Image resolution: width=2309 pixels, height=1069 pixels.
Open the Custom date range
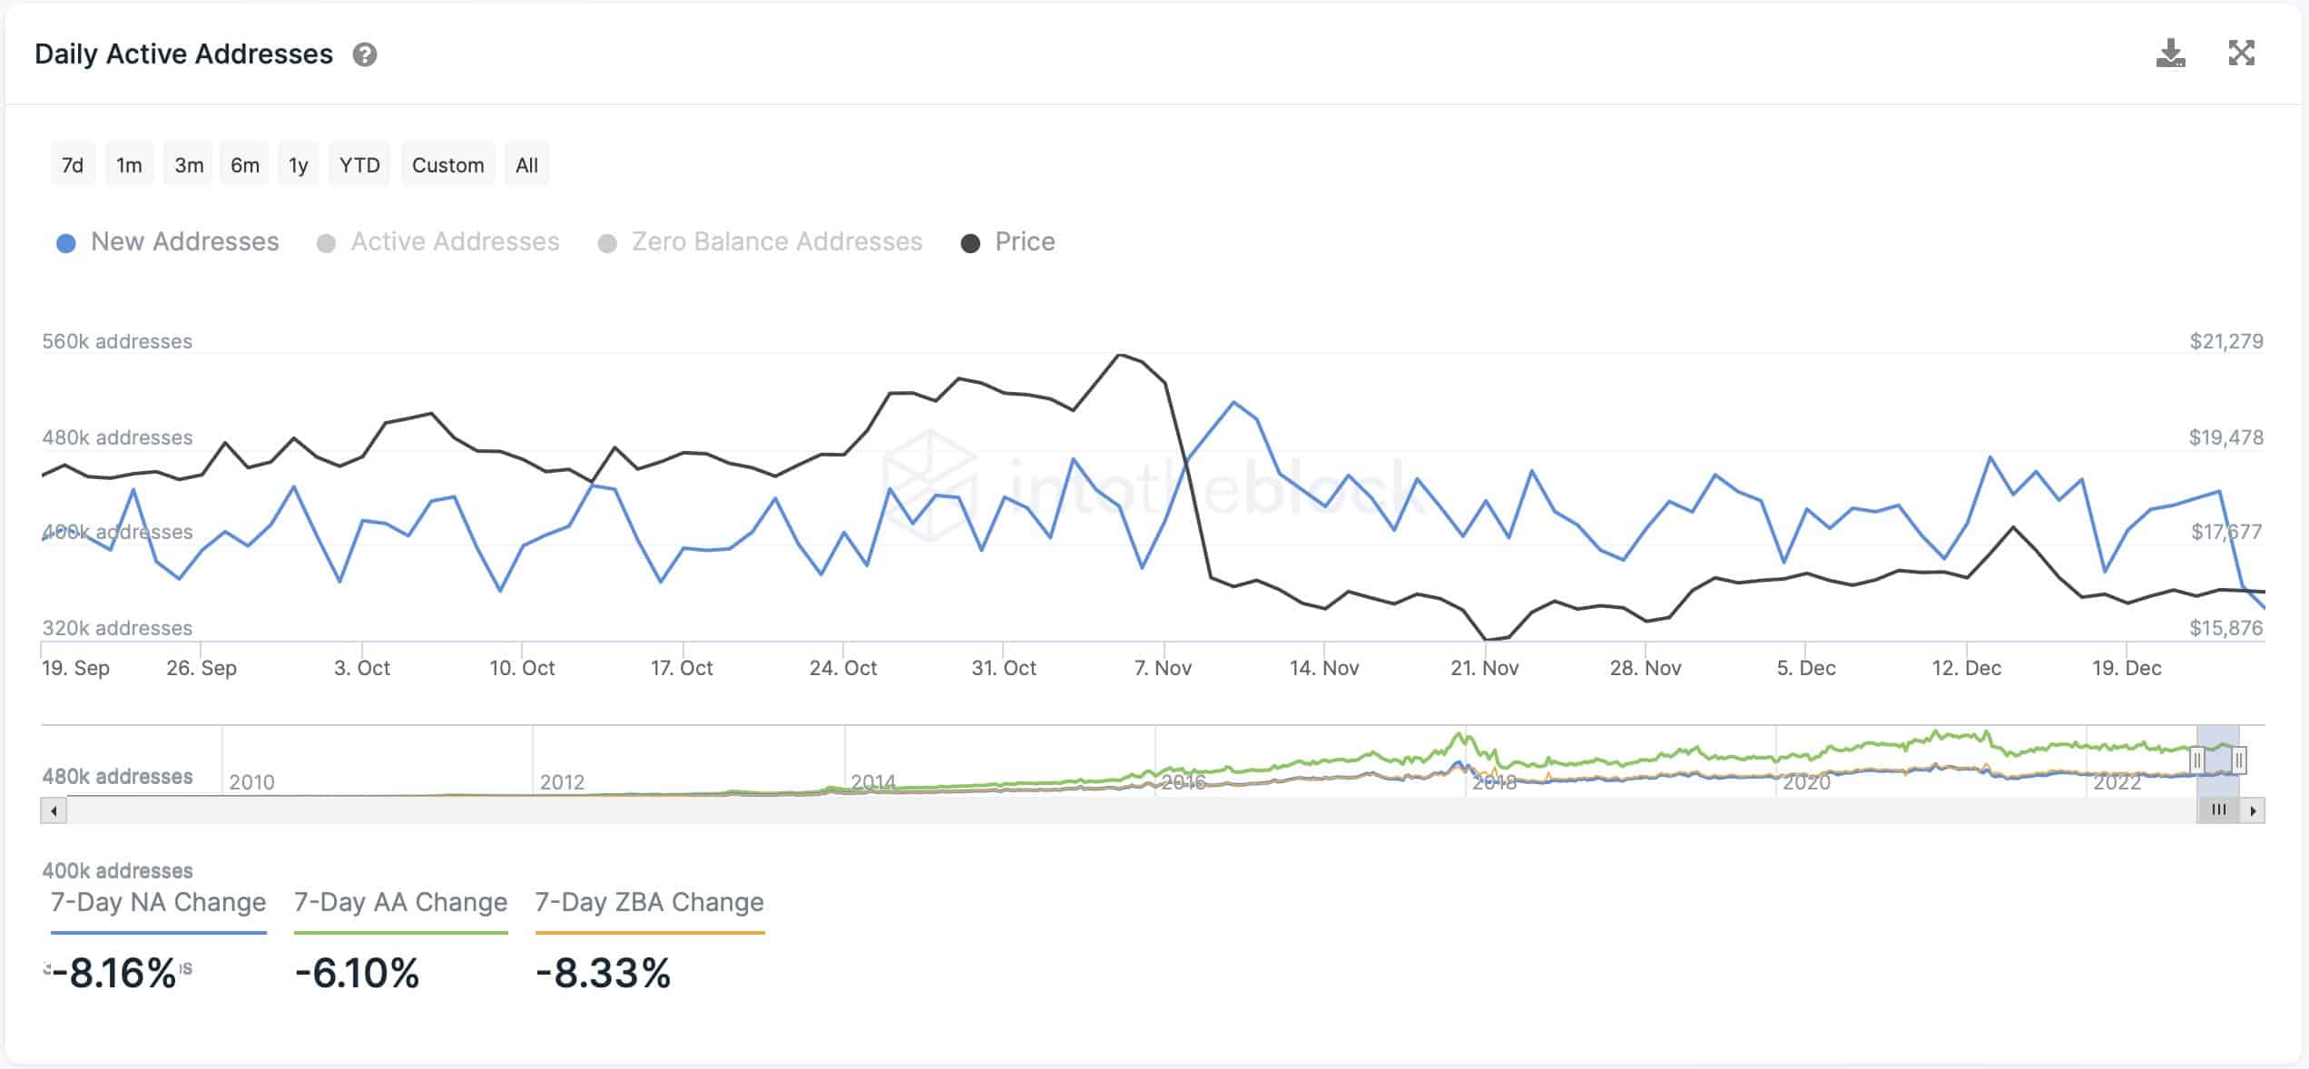point(447,165)
